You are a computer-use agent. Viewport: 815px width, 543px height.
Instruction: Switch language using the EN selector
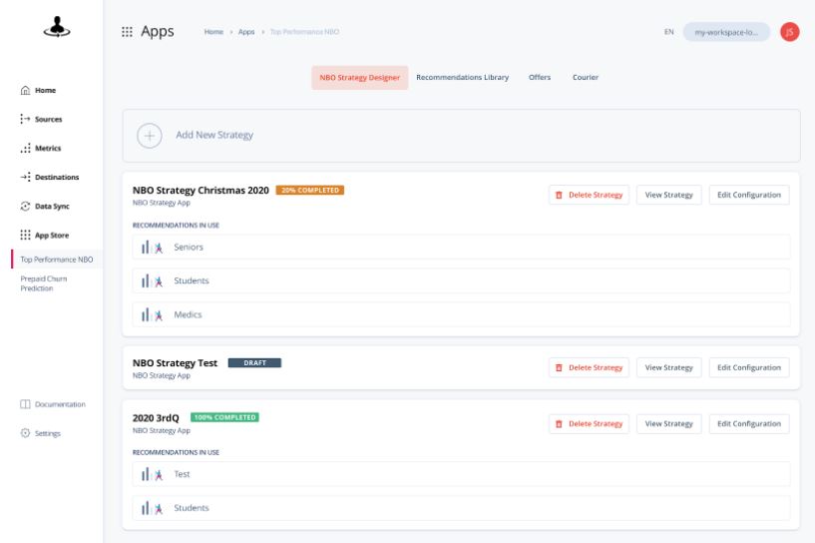click(669, 32)
